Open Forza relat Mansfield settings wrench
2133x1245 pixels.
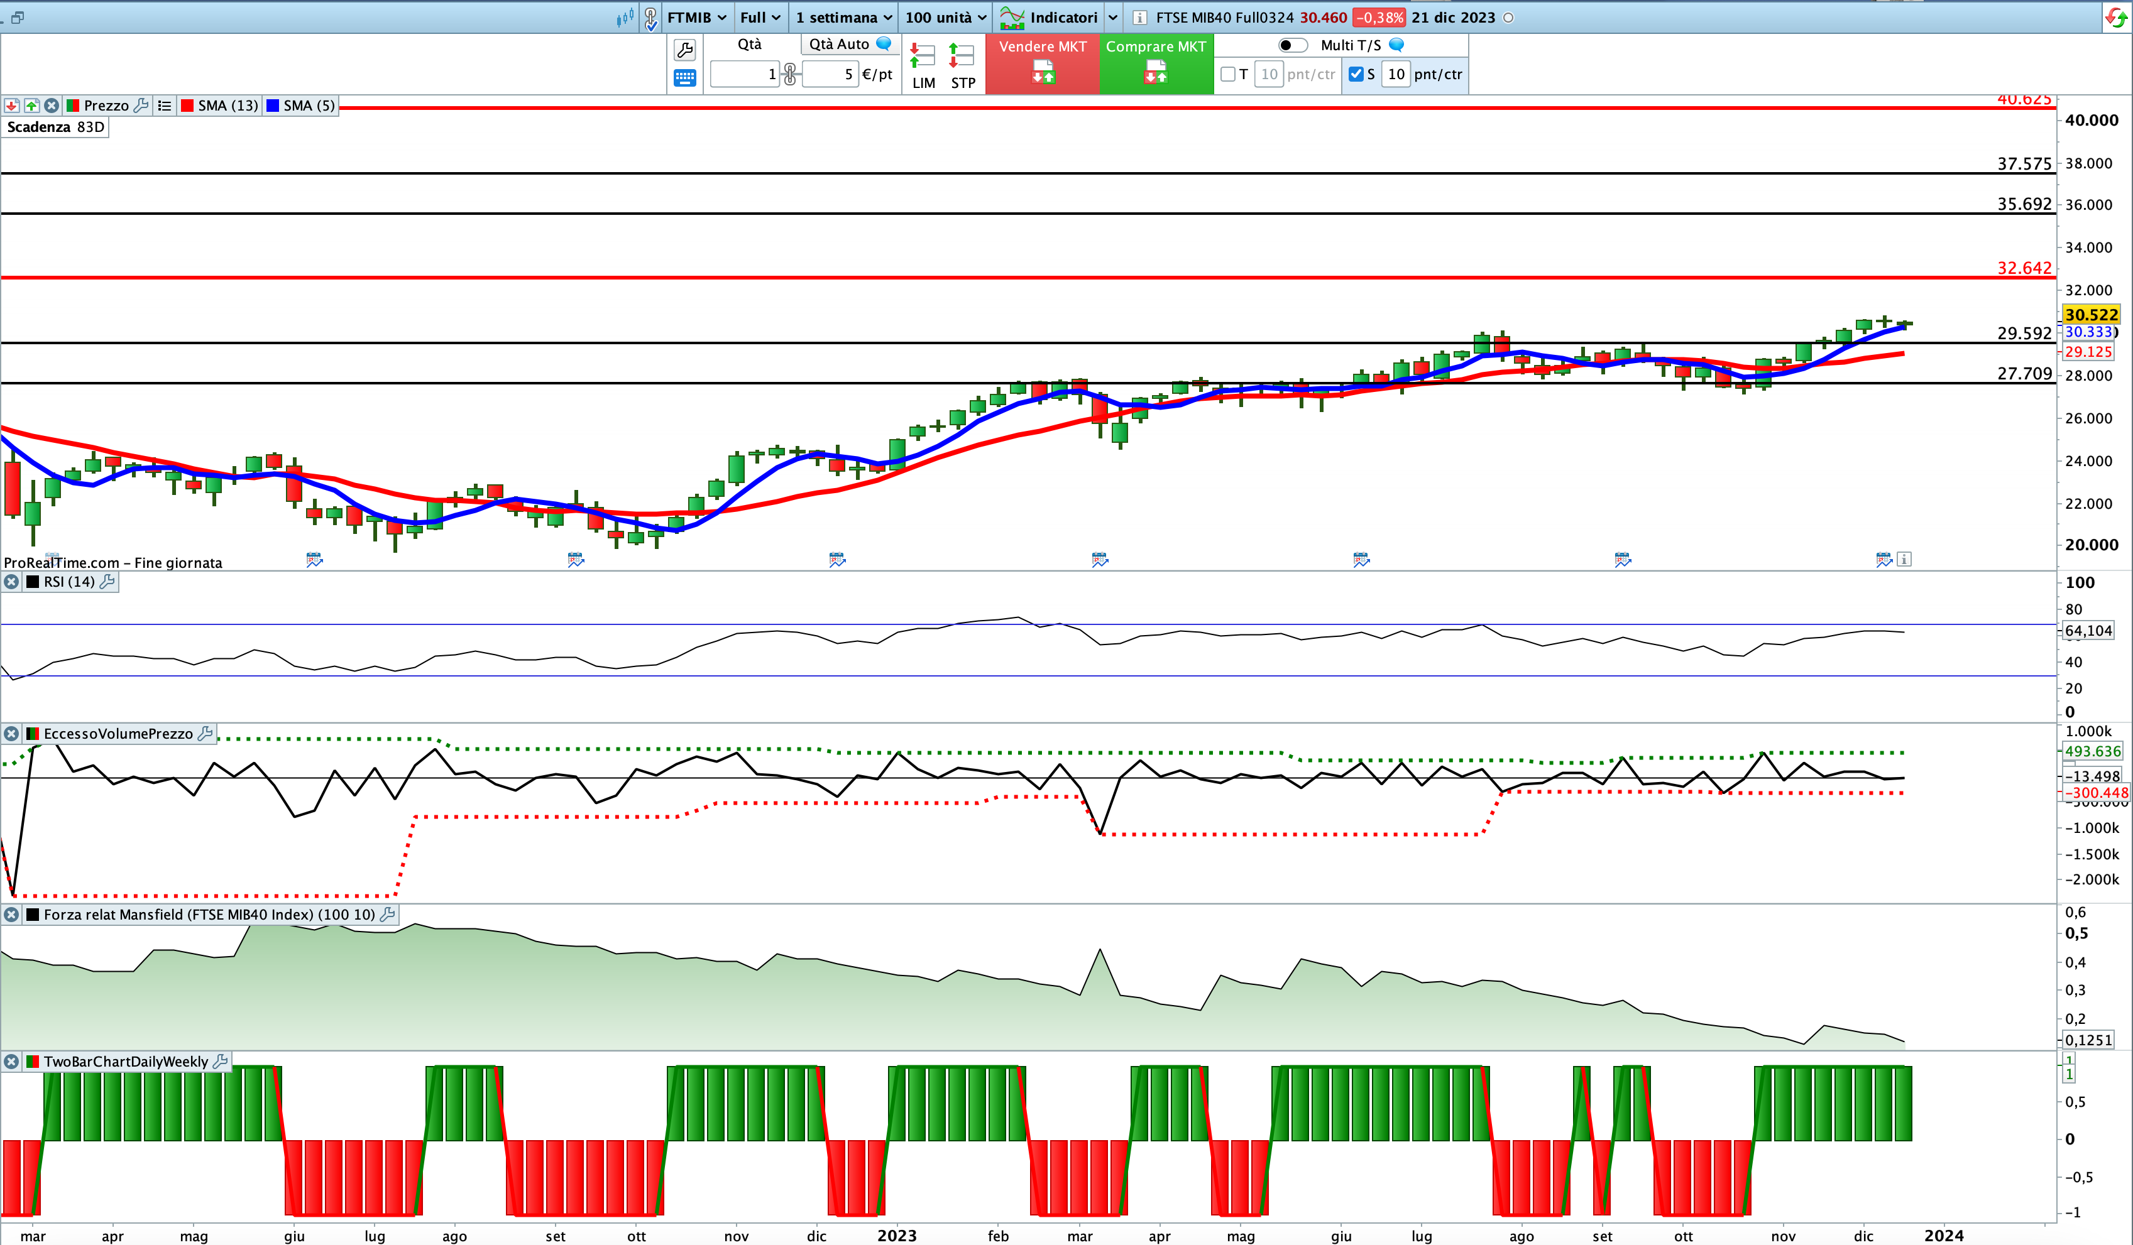tap(388, 915)
